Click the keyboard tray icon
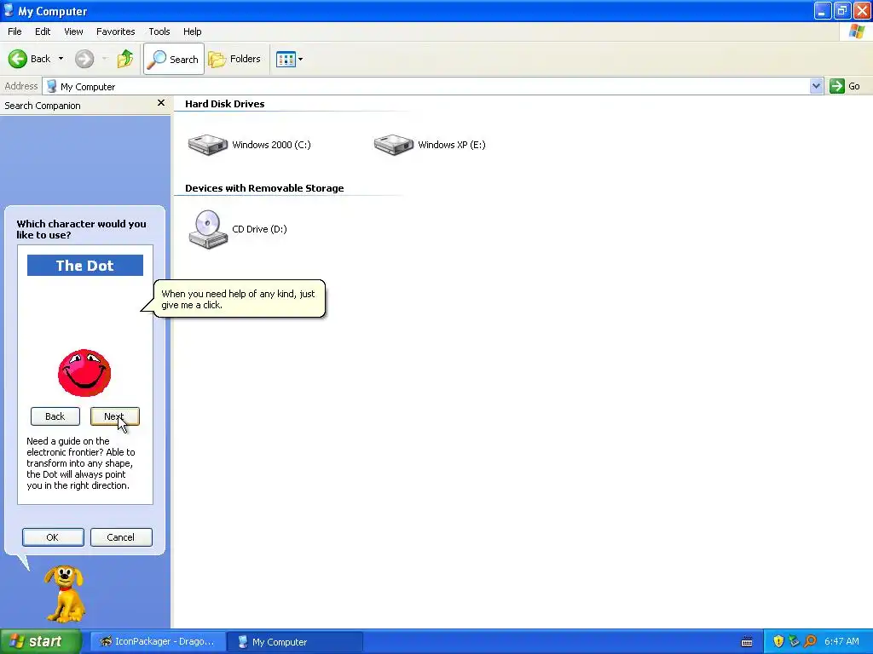This screenshot has width=873, height=654. (x=747, y=642)
